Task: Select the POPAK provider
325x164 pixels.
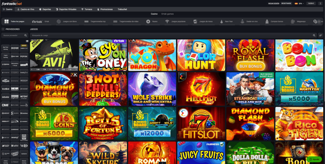Action: pos(24,56)
